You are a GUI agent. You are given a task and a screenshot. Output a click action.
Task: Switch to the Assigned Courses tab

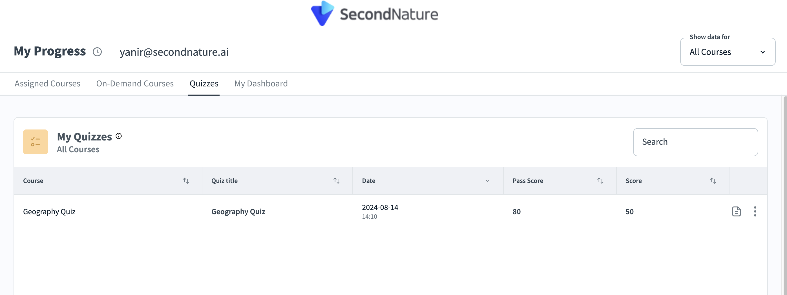pyautogui.click(x=47, y=84)
